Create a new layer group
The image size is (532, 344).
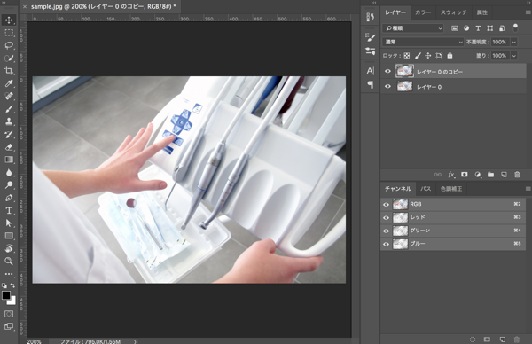[490, 175]
